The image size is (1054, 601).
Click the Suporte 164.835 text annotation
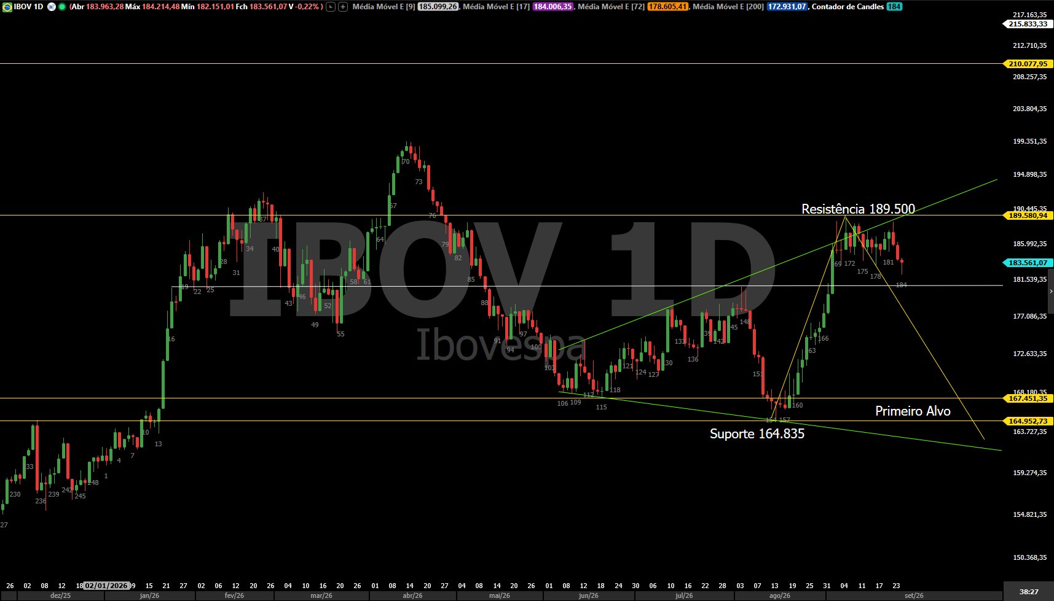757,434
